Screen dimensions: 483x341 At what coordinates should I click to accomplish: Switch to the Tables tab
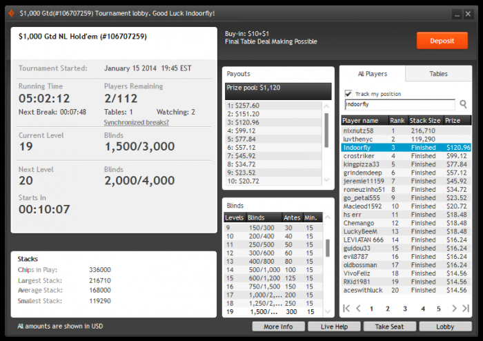pos(438,74)
